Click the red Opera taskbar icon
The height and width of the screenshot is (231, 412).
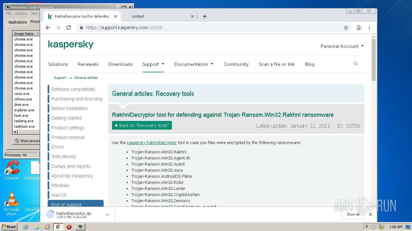pyautogui.click(x=69, y=227)
